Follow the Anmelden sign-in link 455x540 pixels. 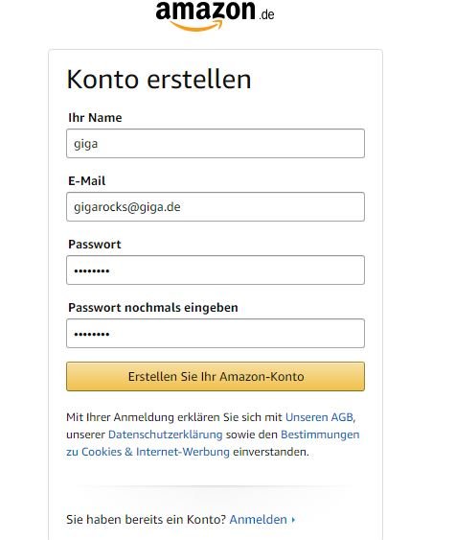259,519
